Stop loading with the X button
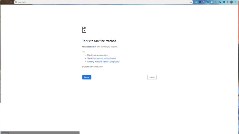The image size is (239, 134). [11, 2]
